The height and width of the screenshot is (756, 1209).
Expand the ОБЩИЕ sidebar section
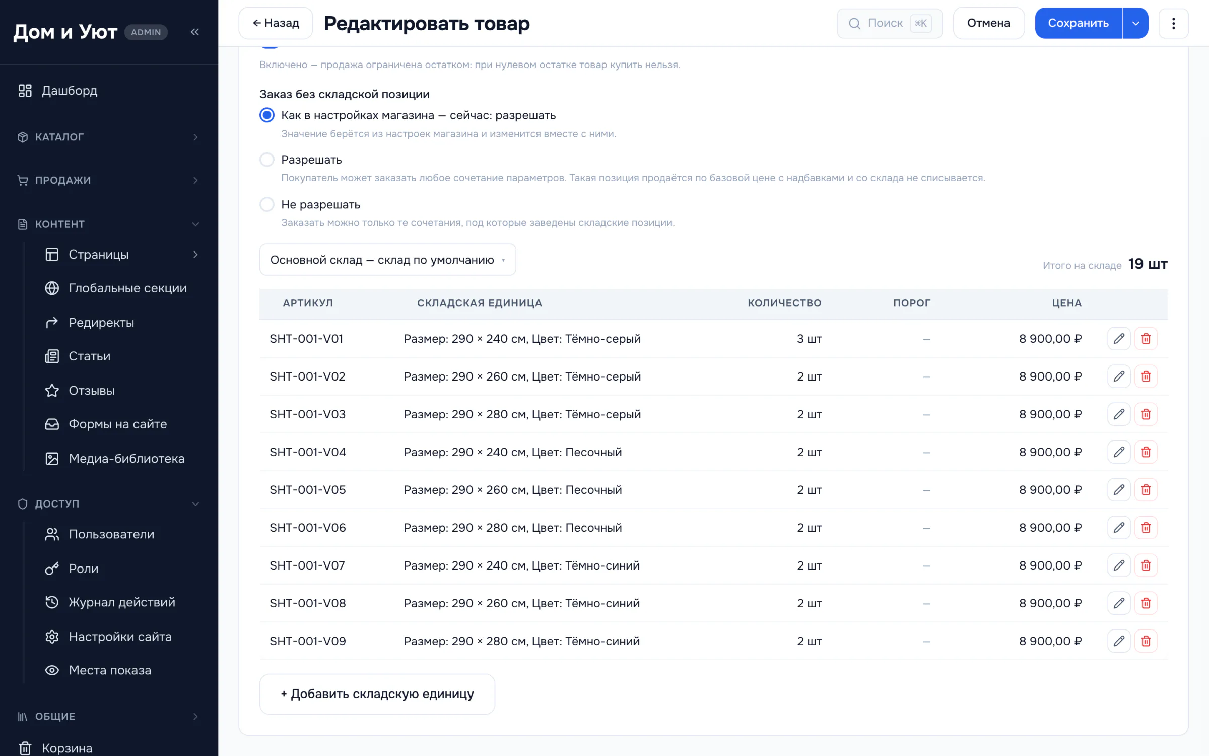[x=109, y=717]
